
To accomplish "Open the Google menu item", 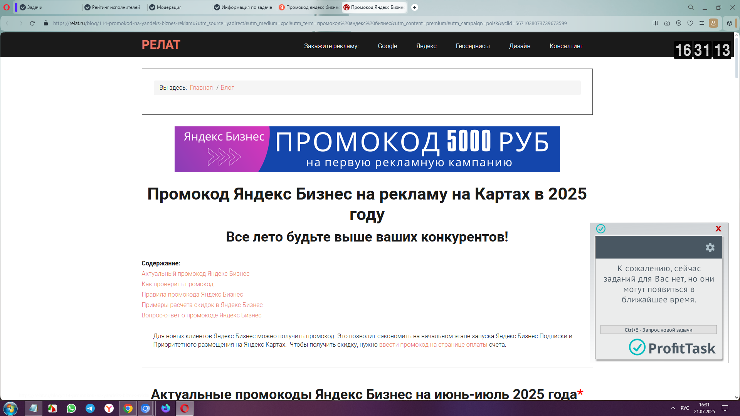I will (x=387, y=46).
